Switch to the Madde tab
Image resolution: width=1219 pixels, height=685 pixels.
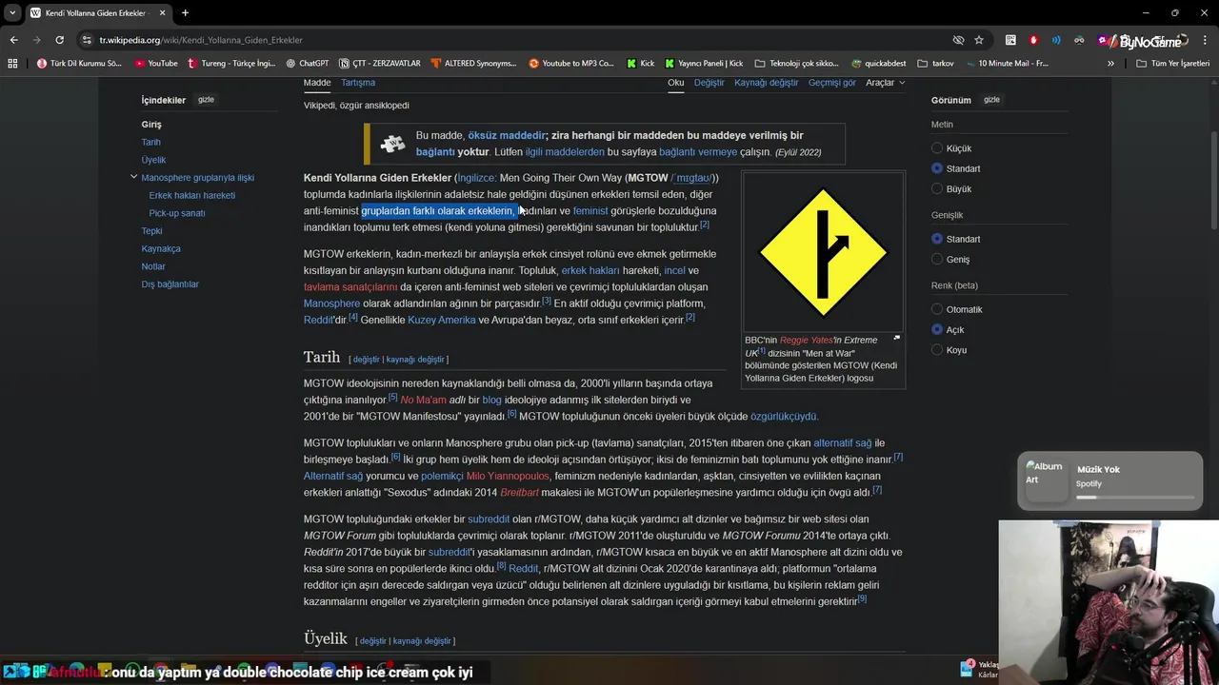(317, 83)
